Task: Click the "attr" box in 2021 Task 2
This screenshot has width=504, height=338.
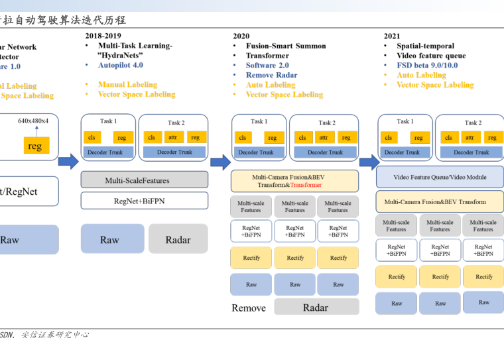Action: click(x=470, y=137)
